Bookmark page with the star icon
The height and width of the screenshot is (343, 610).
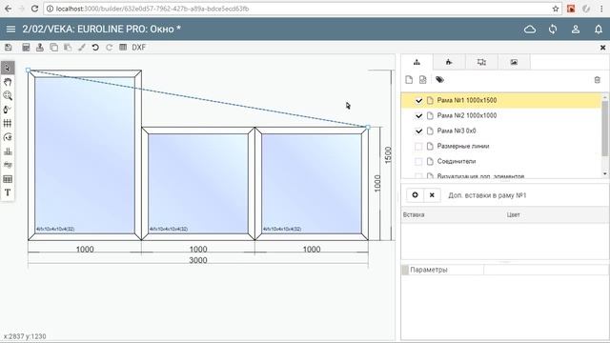pyautogui.click(x=556, y=9)
